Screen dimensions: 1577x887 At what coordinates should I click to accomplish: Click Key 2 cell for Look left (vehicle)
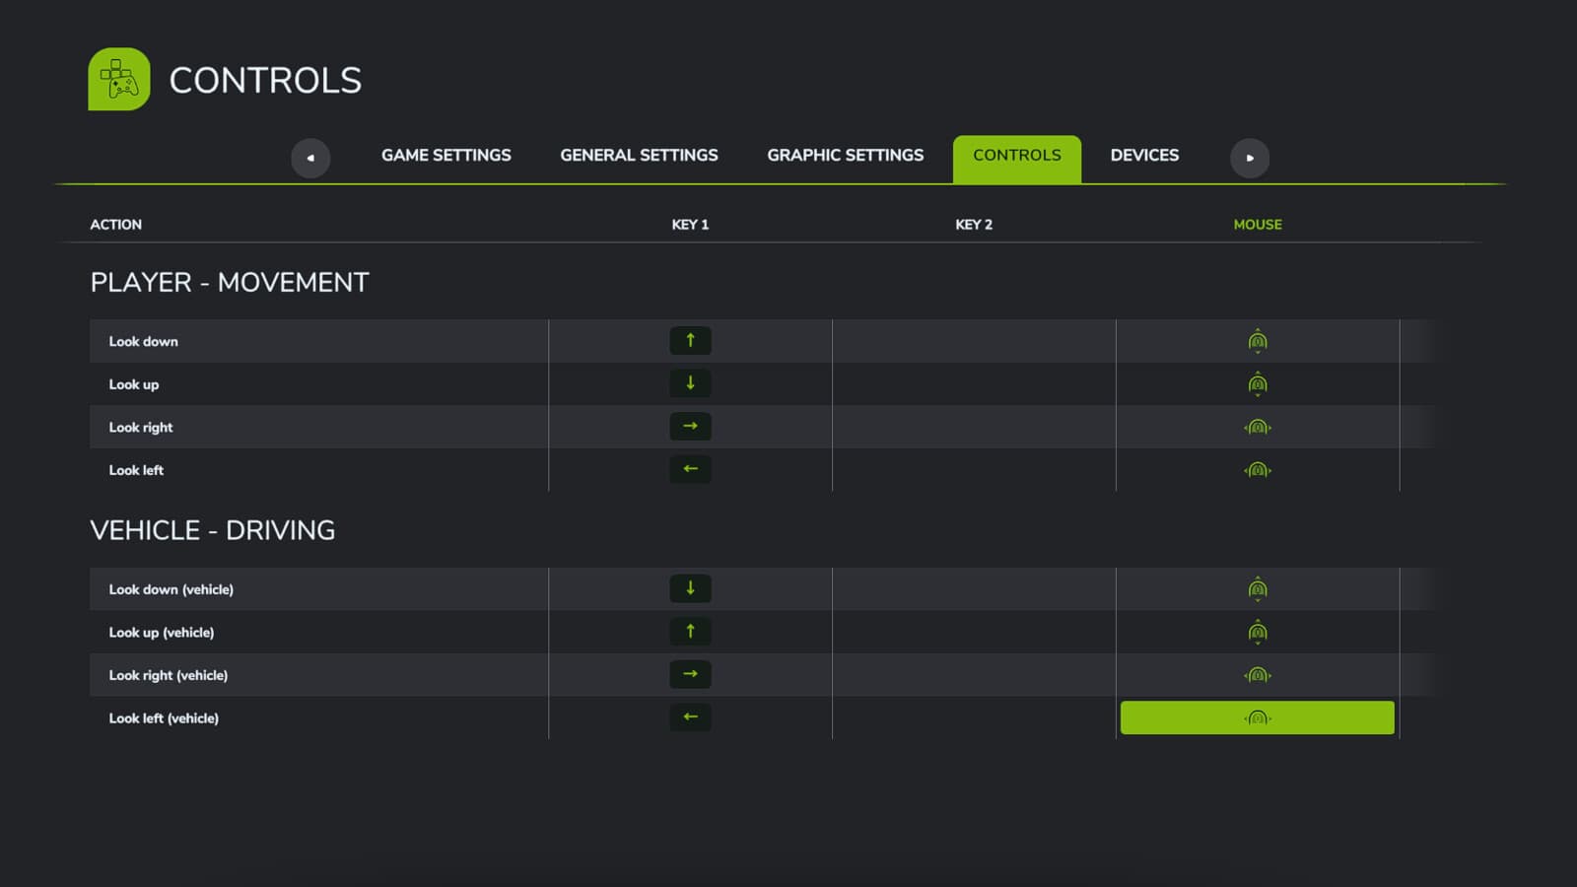(x=974, y=717)
